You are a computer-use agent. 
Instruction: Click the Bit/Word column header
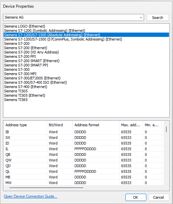pos(60,125)
